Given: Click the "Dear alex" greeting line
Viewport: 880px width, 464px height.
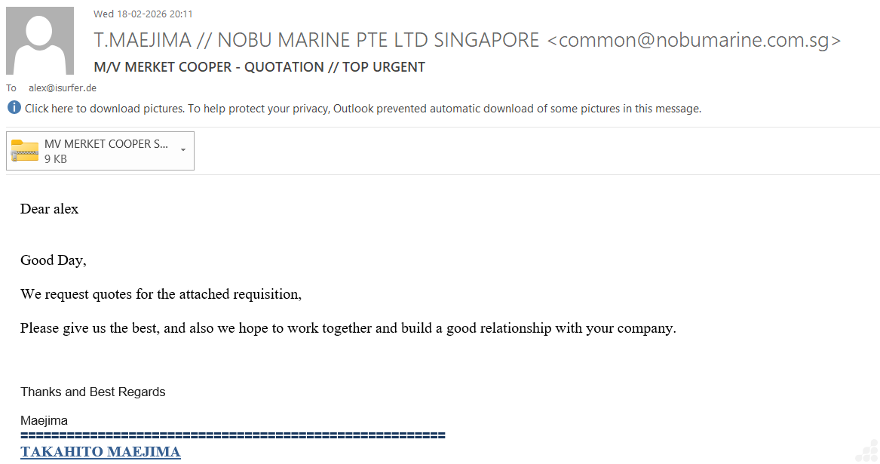Looking at the screenshot, I should (49, 209).
